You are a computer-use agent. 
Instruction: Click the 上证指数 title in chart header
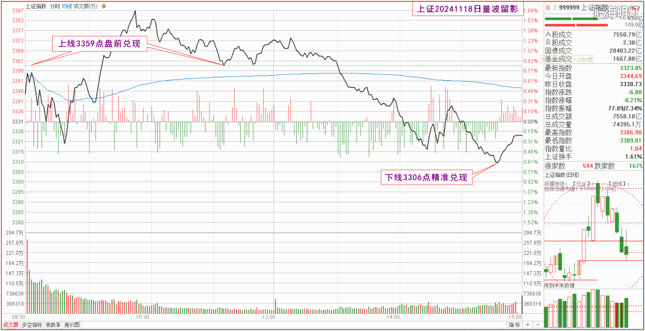click(36, 6)
